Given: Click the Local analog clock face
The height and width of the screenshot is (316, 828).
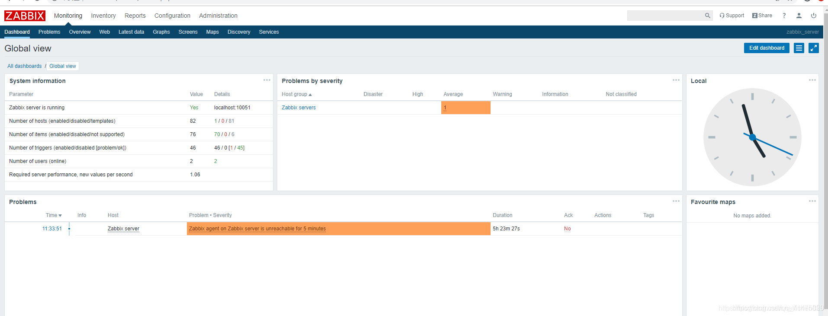Looking at the screenshot, I should [x=752, y=137].
